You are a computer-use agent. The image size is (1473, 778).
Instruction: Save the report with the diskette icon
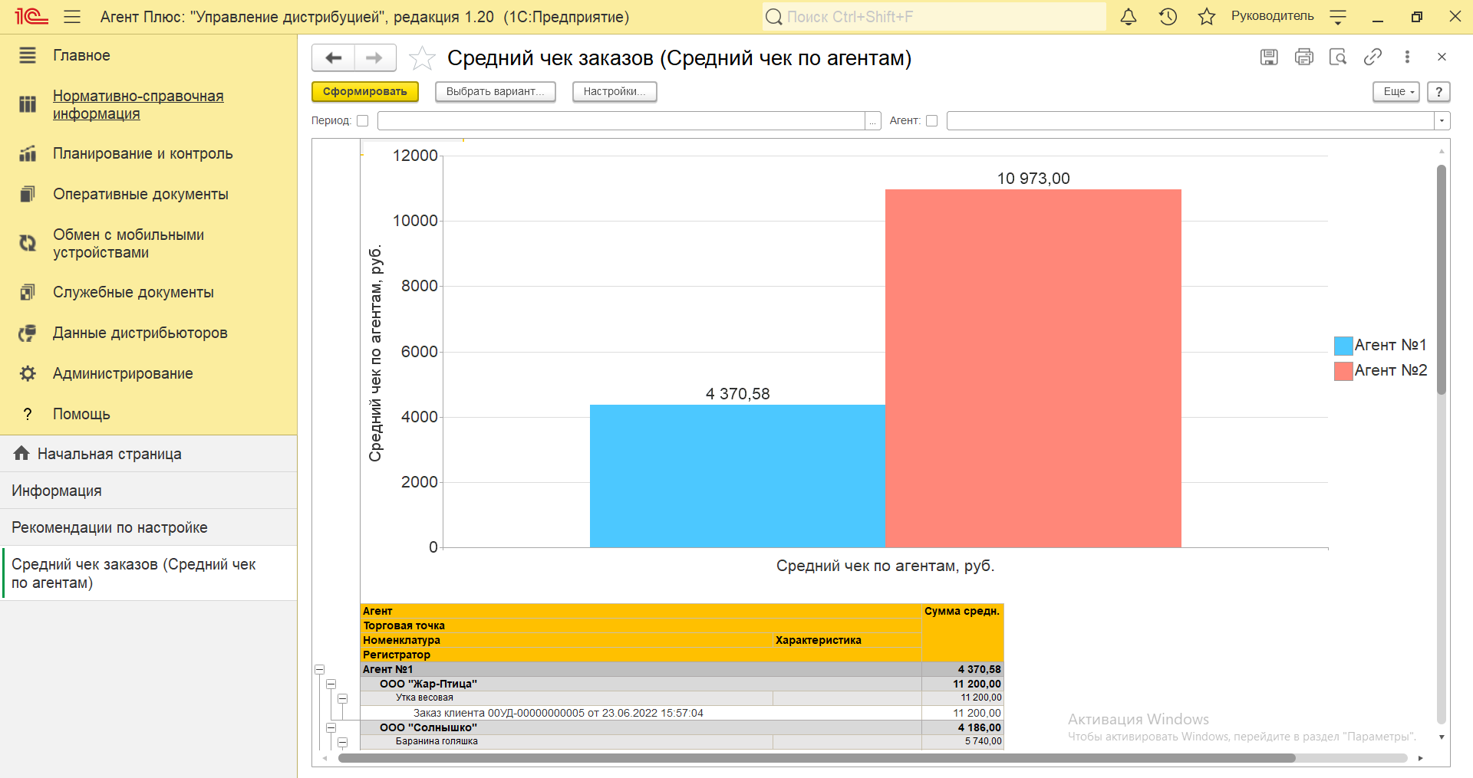click(1269, 57)
